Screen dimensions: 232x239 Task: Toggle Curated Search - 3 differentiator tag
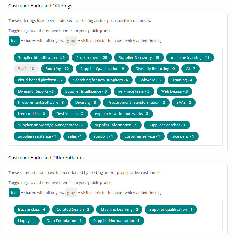pos(73,210)
